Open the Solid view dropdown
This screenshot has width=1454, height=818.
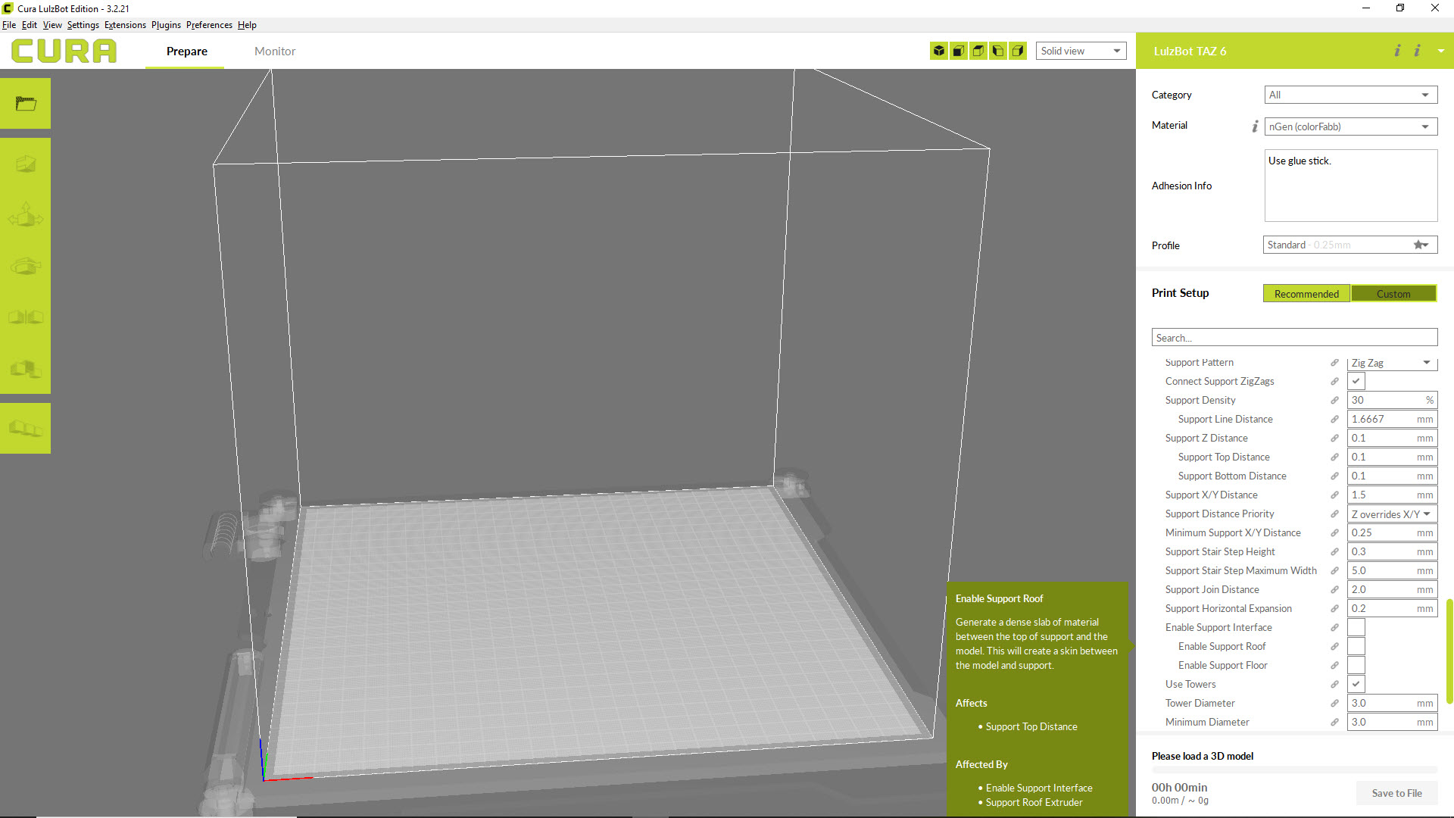[x=1081, y=51]
